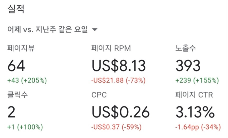Select the 페이지 CTR metric label
228x138 pixels.
(x=194, y=95)
